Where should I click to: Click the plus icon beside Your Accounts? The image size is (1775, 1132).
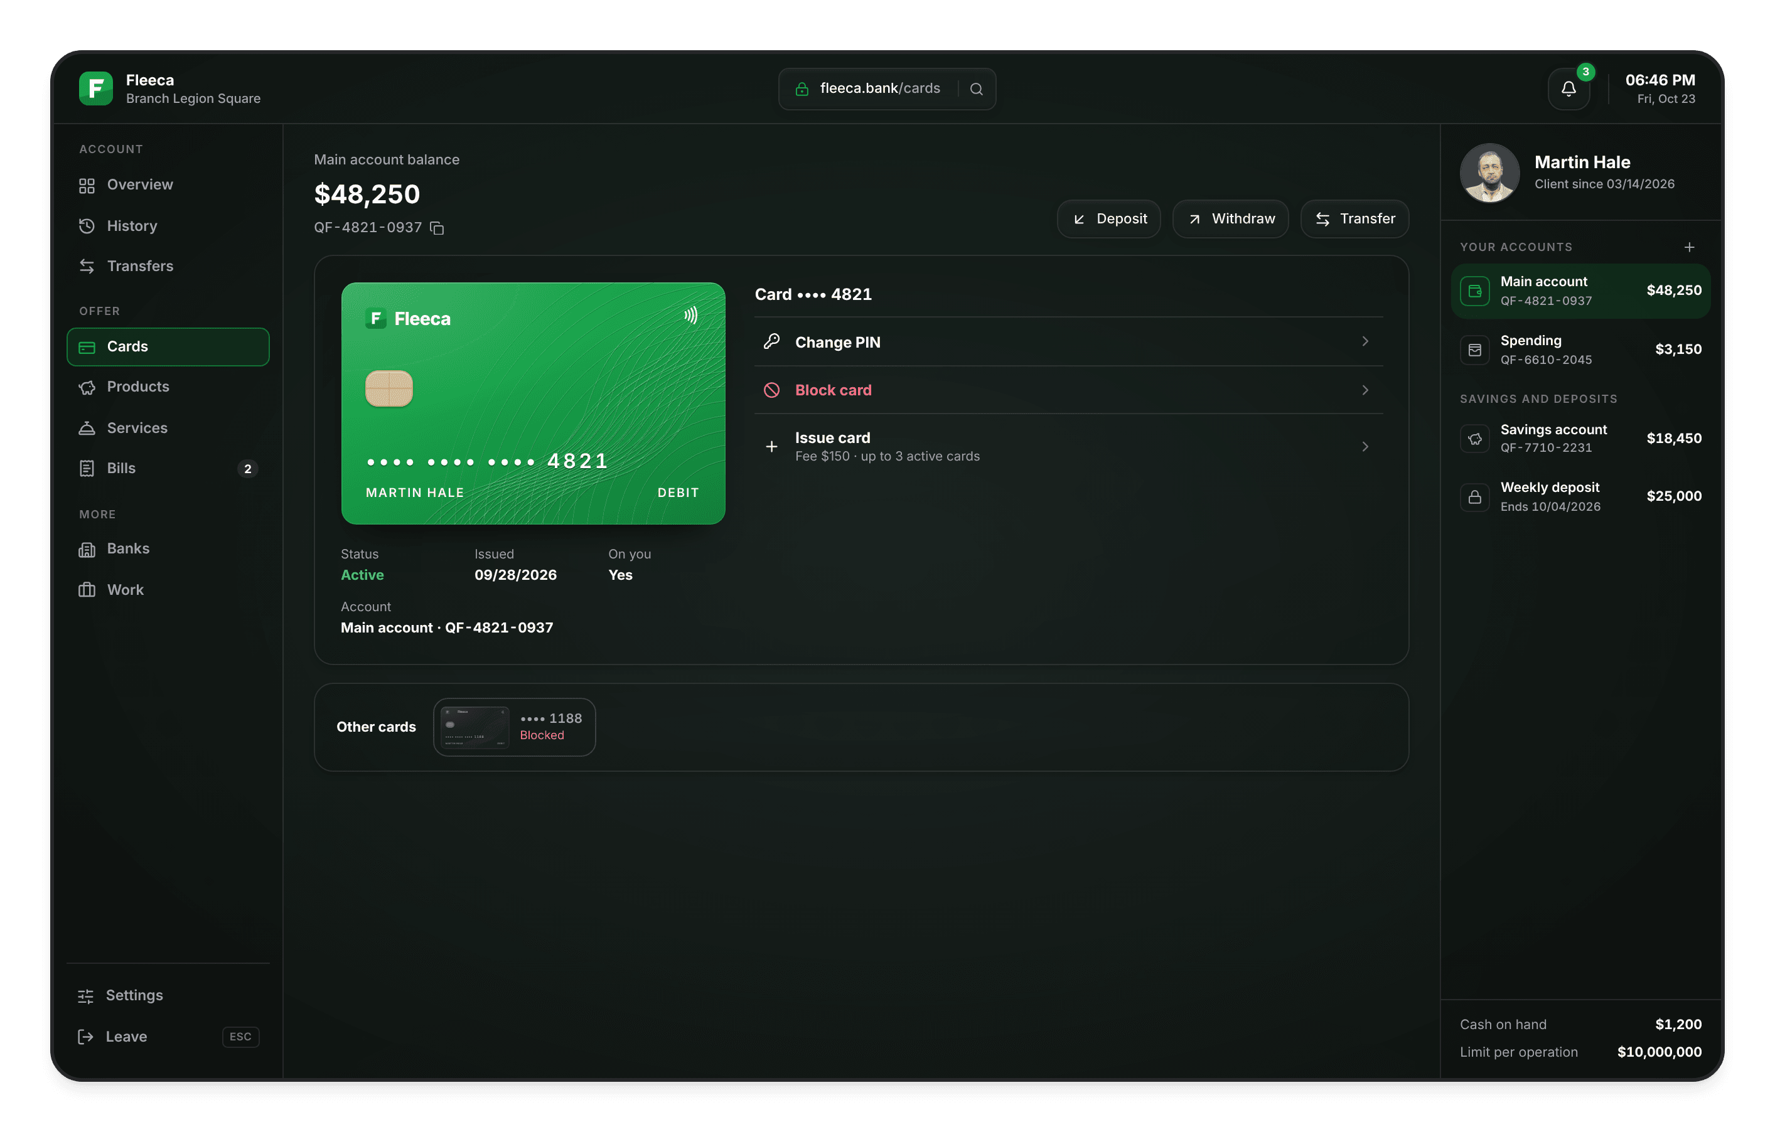coord(1689,247)
